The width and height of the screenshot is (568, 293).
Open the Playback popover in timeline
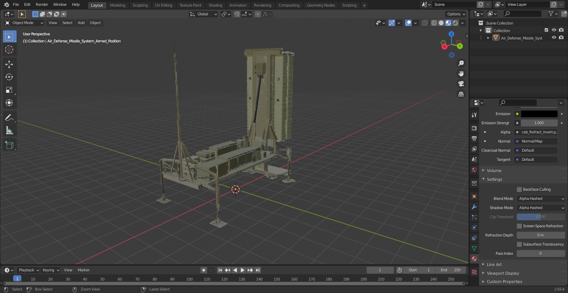coord(29,270)
